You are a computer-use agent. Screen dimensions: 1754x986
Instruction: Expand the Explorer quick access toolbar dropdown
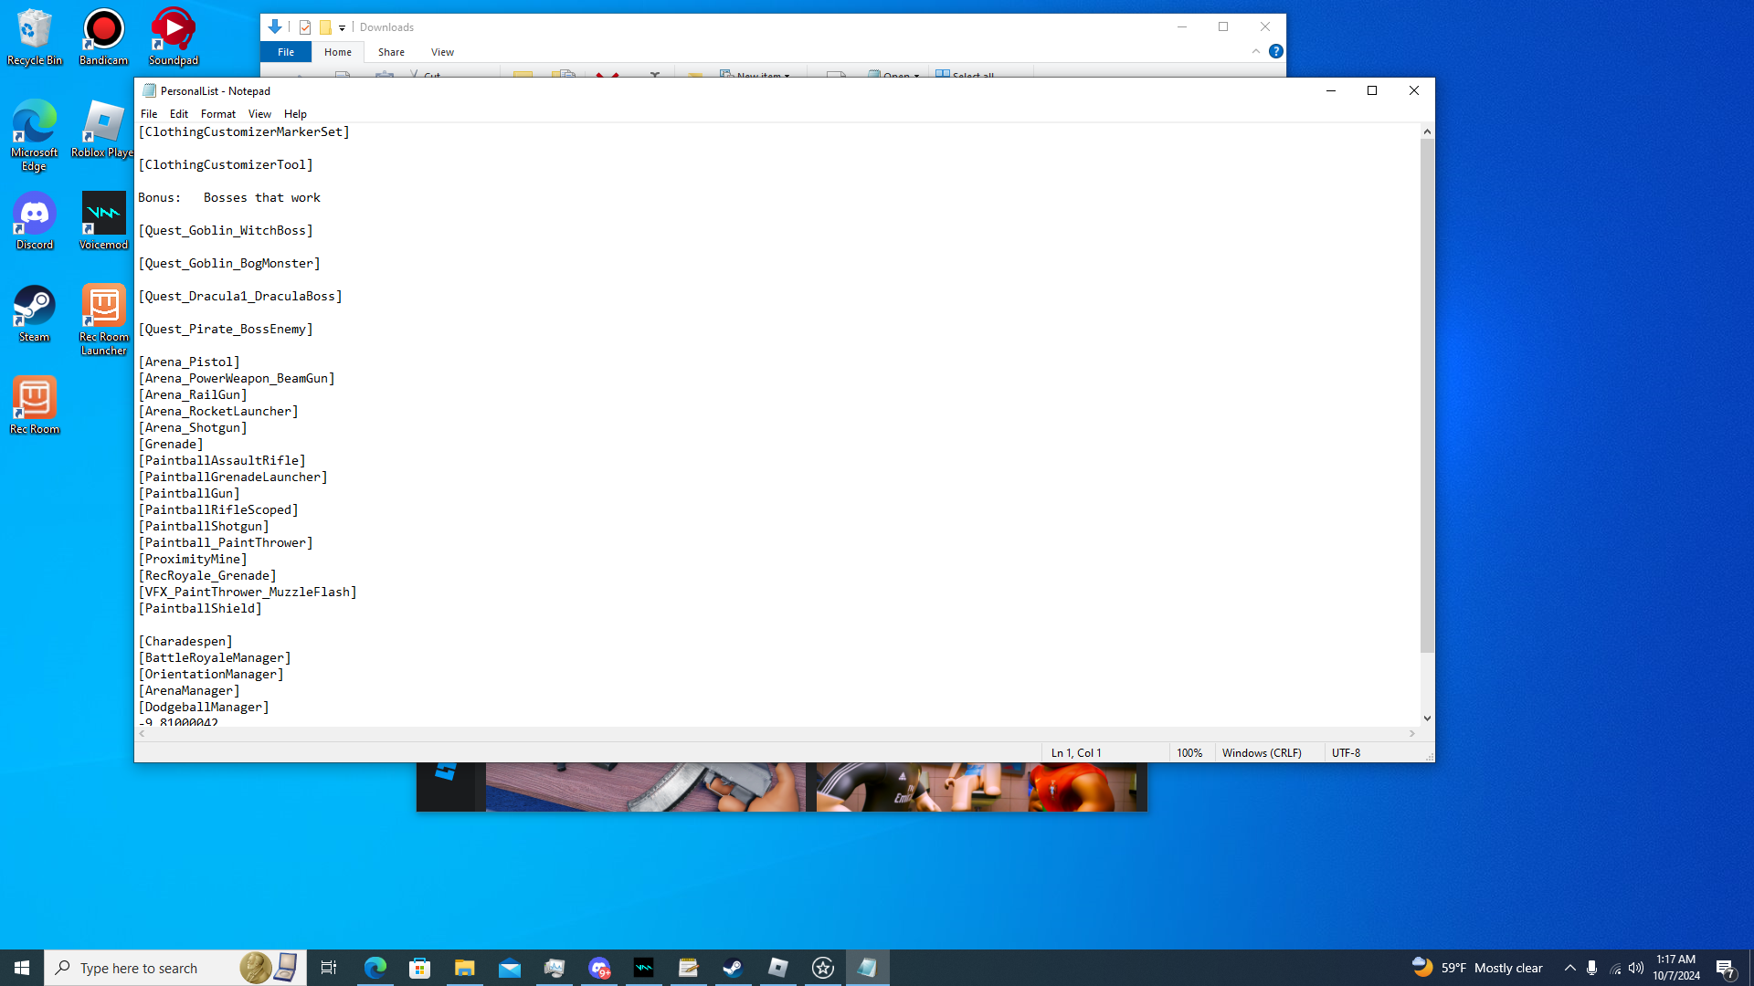pyautogui.click(x=342, y=27)
